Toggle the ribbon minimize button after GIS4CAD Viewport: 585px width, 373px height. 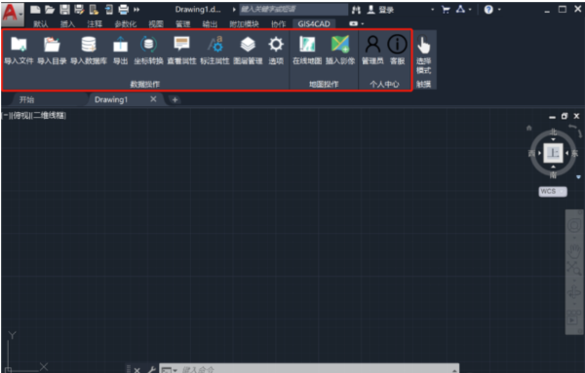pyautogui.click(x=353, y=23)
